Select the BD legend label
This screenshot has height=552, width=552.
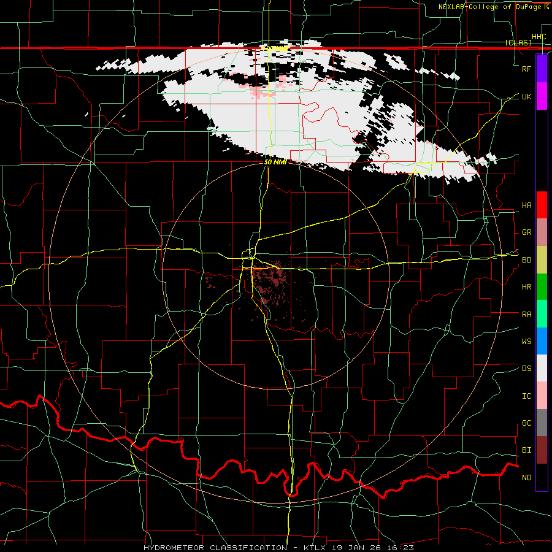coord(526,260)
